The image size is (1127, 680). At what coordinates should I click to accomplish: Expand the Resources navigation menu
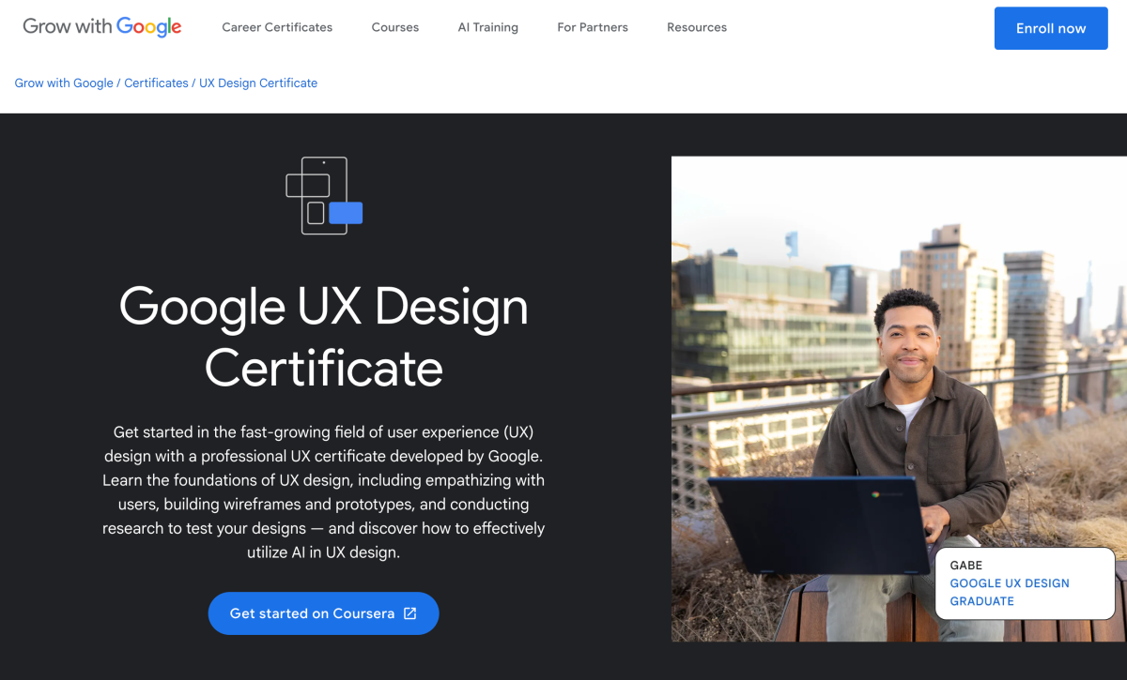(697, 27)
